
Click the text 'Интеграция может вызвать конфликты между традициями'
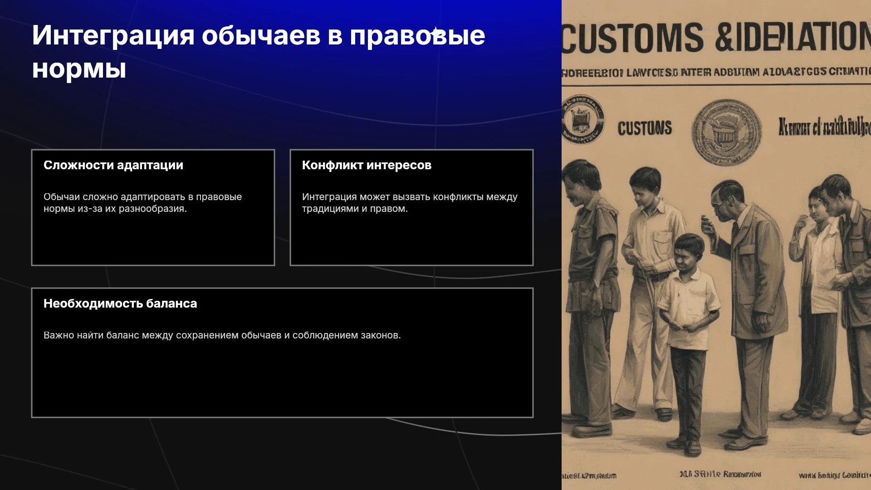tap(410, 202)
